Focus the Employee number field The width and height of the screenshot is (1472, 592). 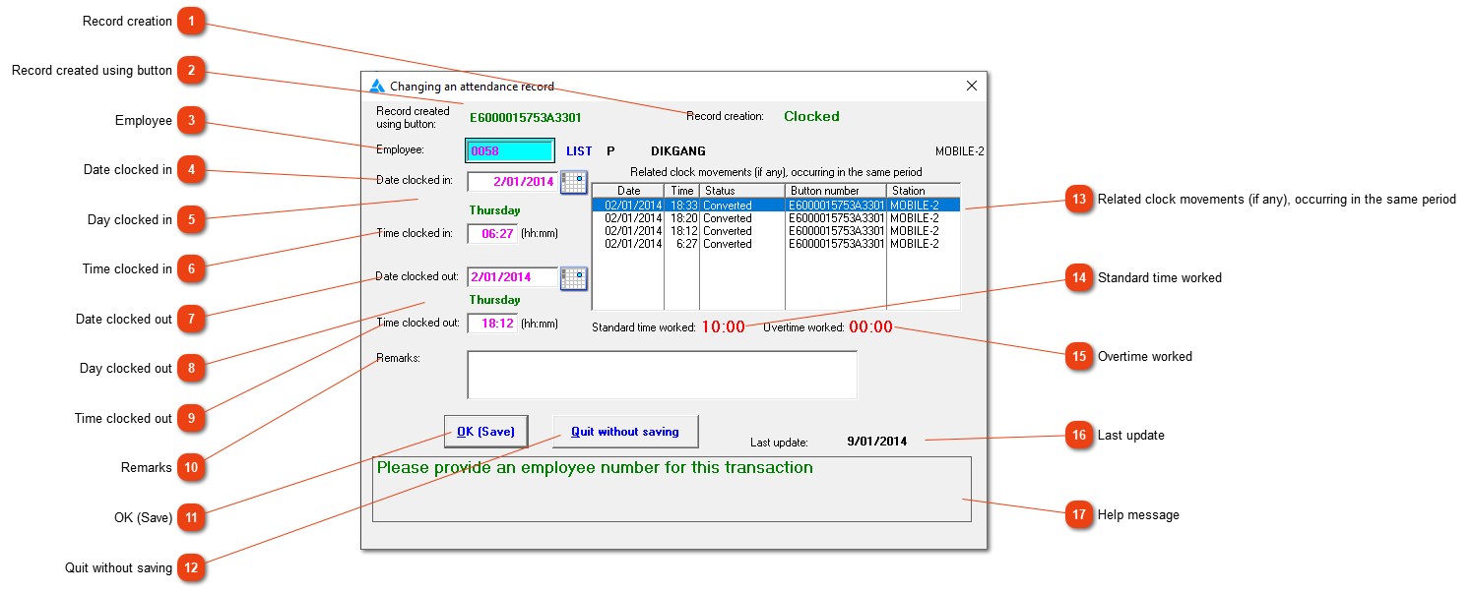pos(510,151)
